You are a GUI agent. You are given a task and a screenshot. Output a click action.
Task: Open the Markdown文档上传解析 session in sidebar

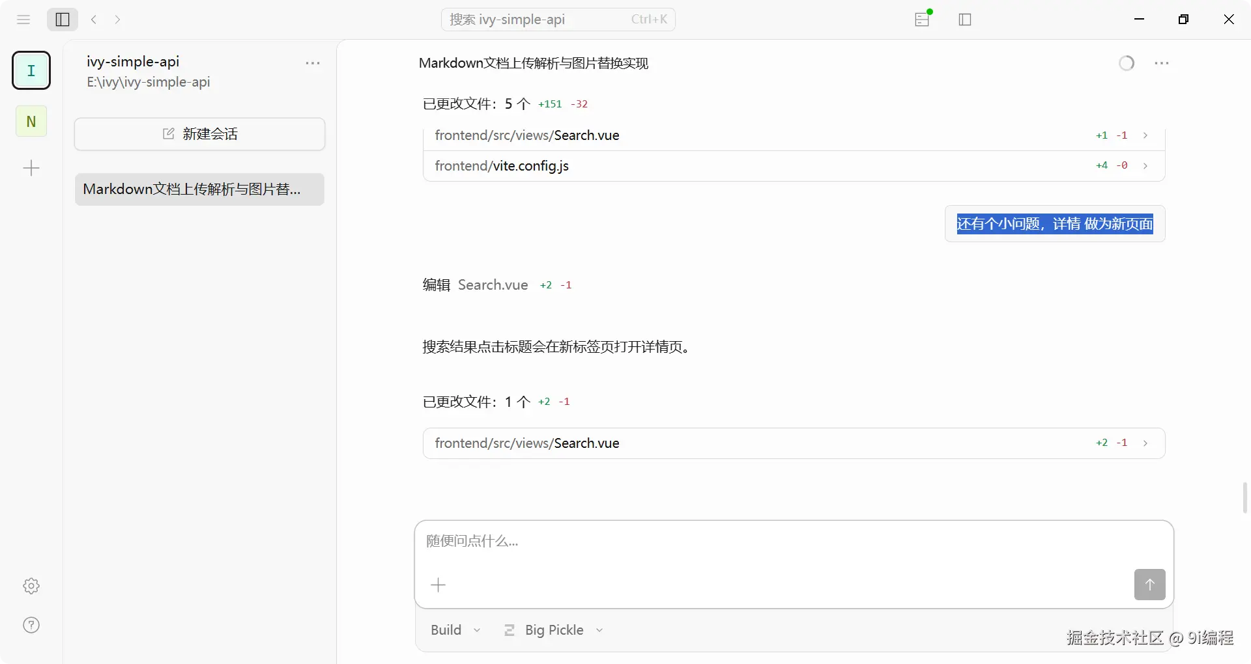[x=199, y=189]
